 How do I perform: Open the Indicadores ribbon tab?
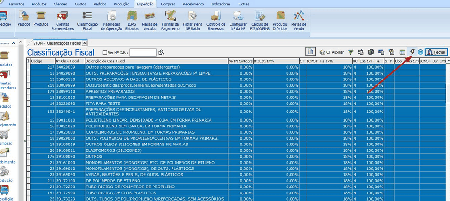221,4
